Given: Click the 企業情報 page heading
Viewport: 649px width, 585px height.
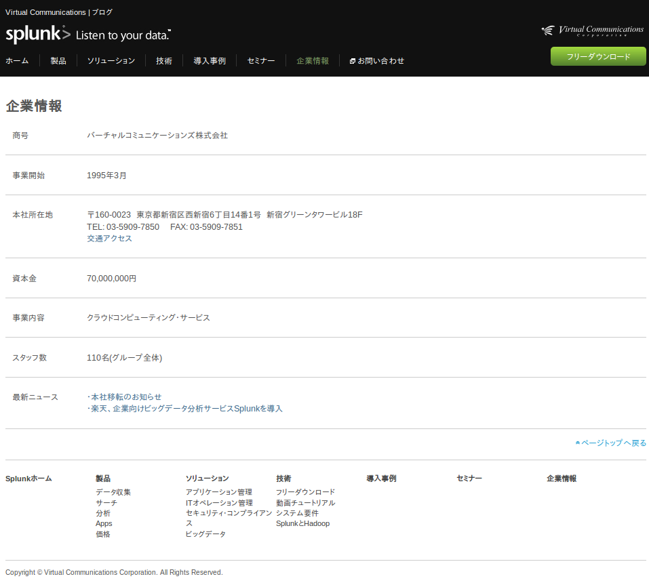Looking at the screenshot, I should tap(34, 106).
